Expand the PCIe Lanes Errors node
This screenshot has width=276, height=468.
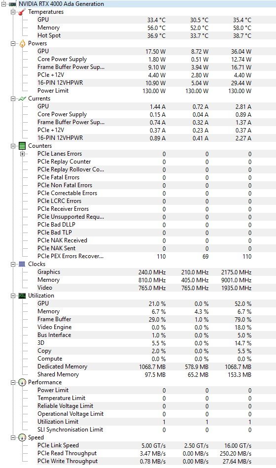coord(22,154)
